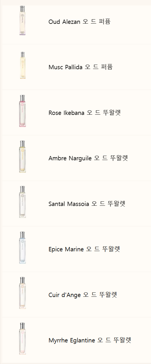The width and height of the screenshot is (151, 364).
Task: Open the Oud Alezan perfume bottle image
Action: (x=23, y=20)
